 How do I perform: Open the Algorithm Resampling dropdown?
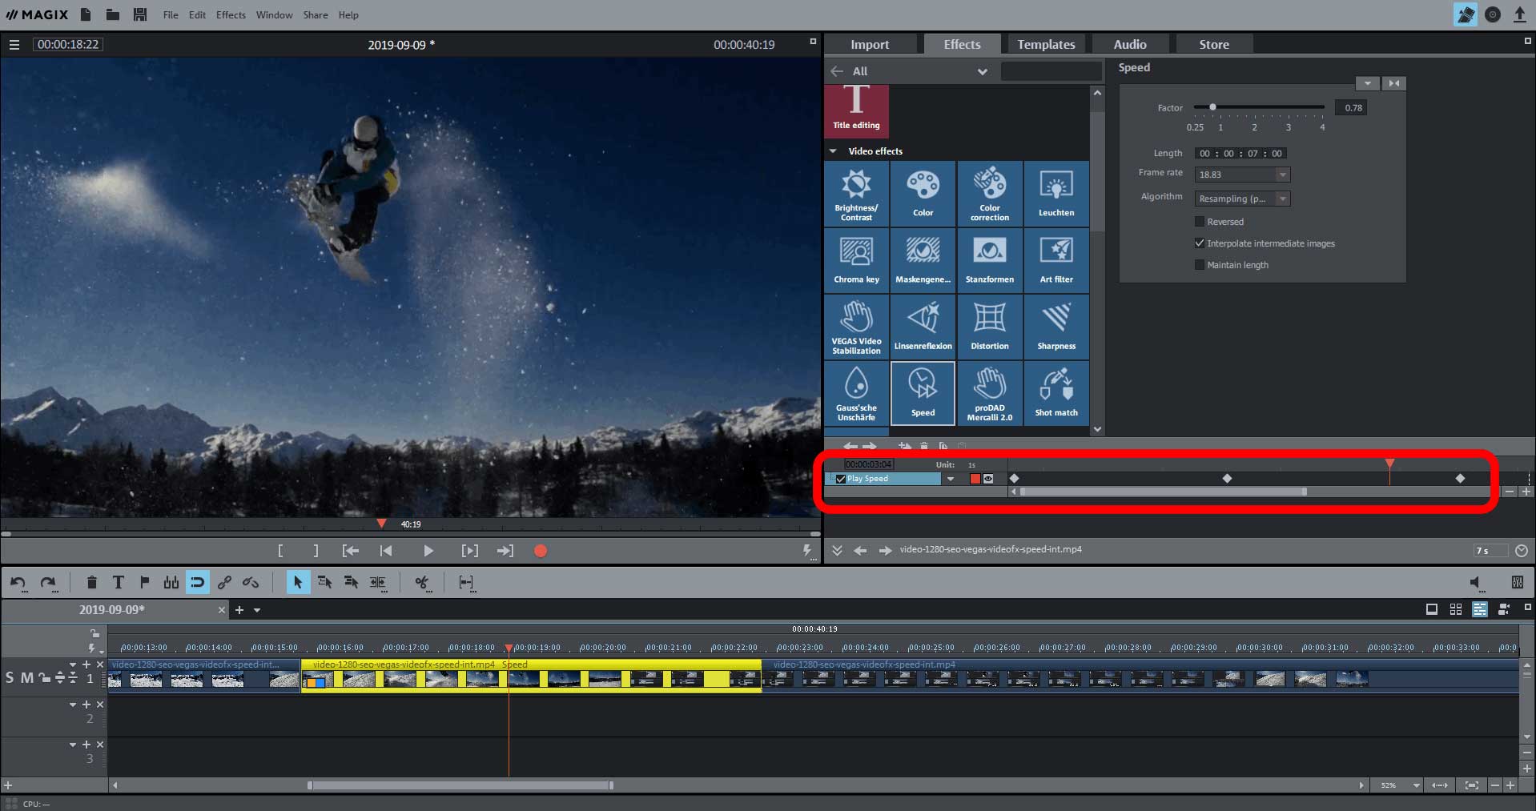[x=1242, y=199]
